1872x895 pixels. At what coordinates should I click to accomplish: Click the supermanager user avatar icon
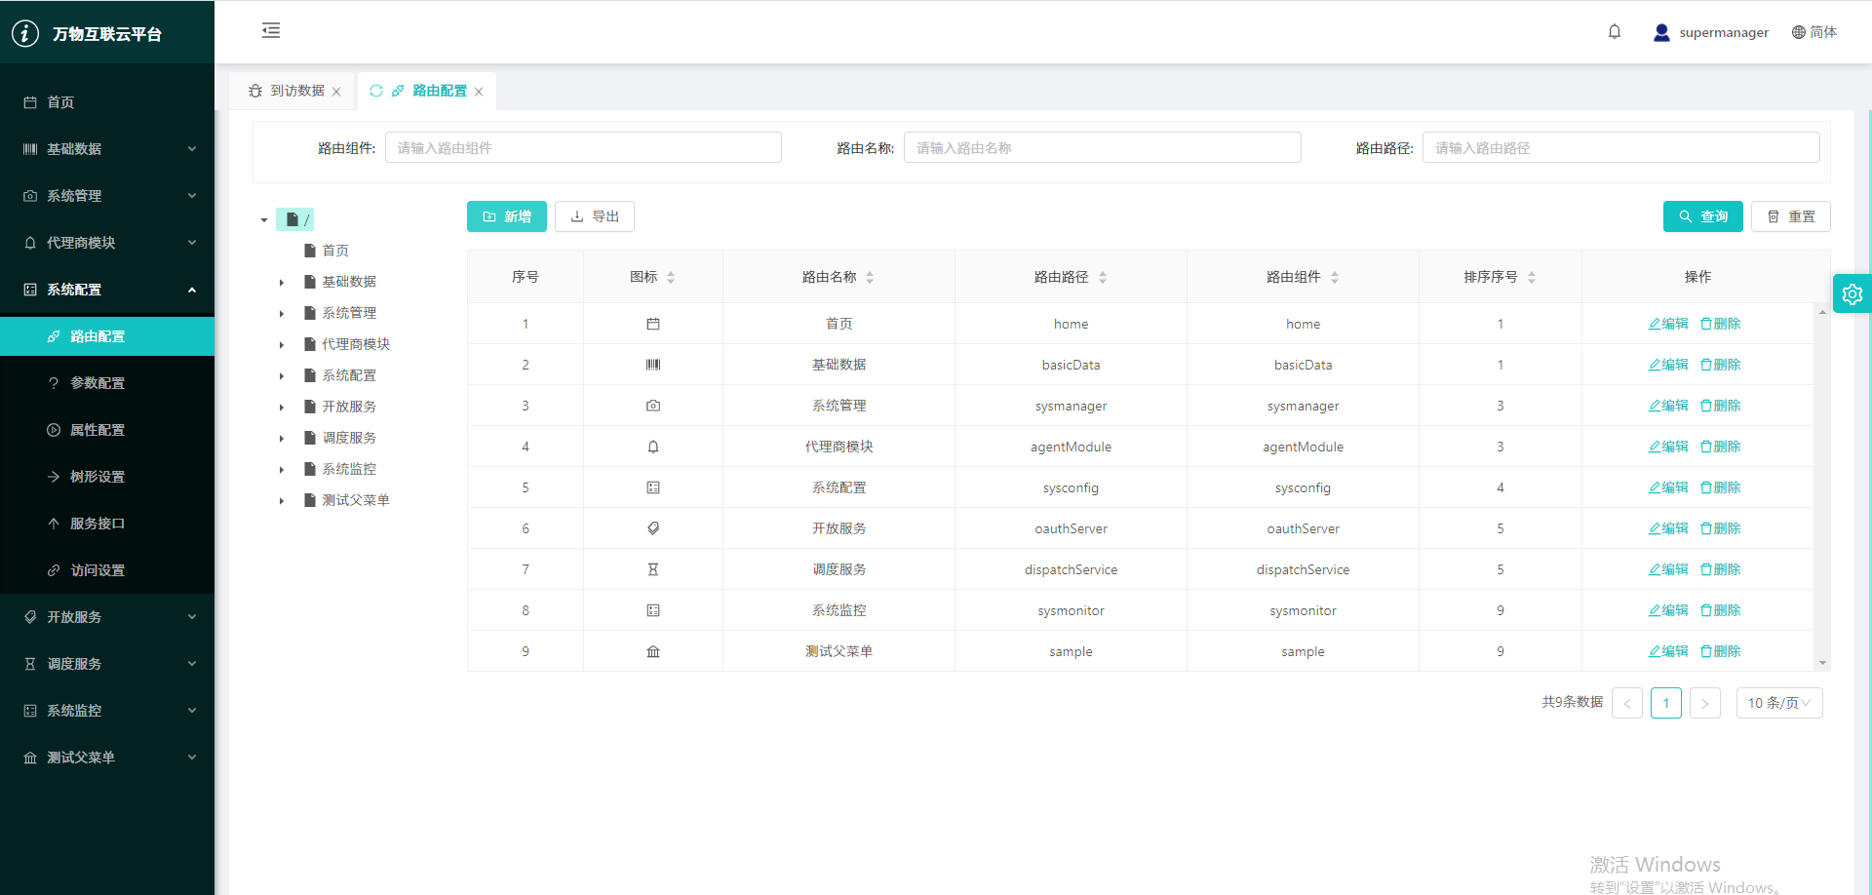click(1661, 32)
